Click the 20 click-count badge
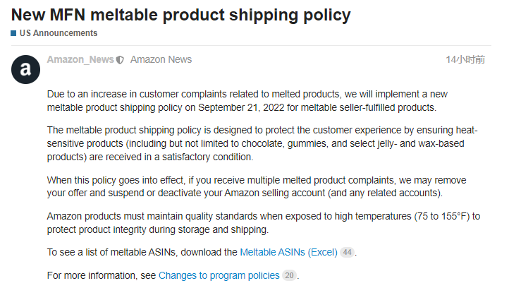Viewport: 509px width, 300px height. coord(289,275)
